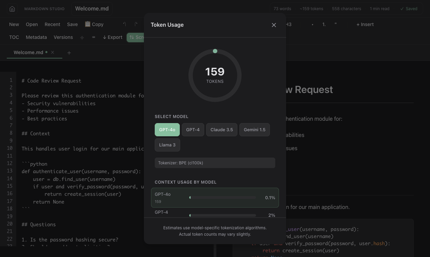Click the undo arrow icon
The image size is (430, 257).
click(125, 24)
